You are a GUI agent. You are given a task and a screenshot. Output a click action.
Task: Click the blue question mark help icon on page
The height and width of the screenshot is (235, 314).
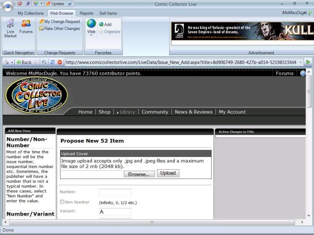click(303, 73)
